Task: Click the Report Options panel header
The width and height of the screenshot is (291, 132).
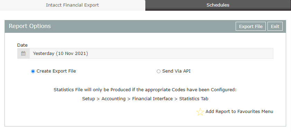Action: point(145,26)
